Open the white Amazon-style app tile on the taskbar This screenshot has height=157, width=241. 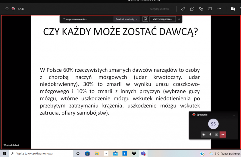click(x=106, y=153)
